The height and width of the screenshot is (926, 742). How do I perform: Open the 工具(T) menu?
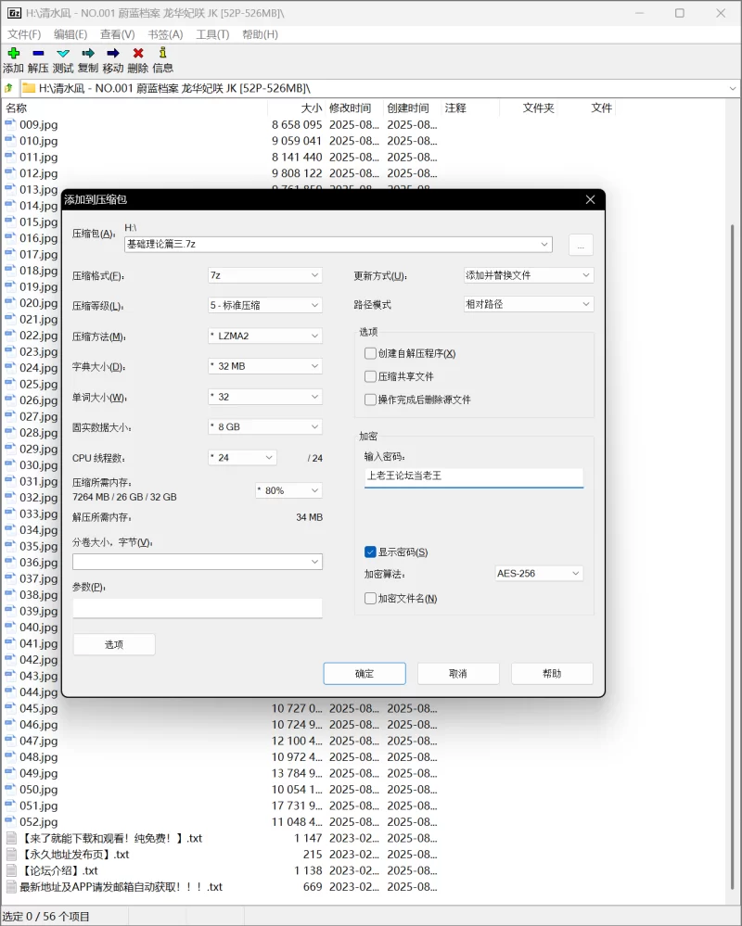212,34
